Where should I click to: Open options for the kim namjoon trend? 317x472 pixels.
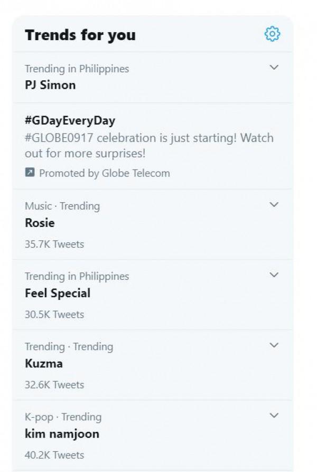click(273, 416)
